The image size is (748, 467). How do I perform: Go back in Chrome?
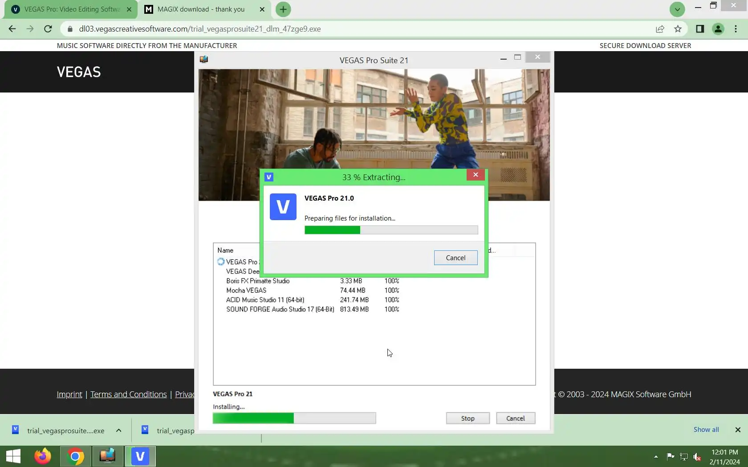pos(12,29)
